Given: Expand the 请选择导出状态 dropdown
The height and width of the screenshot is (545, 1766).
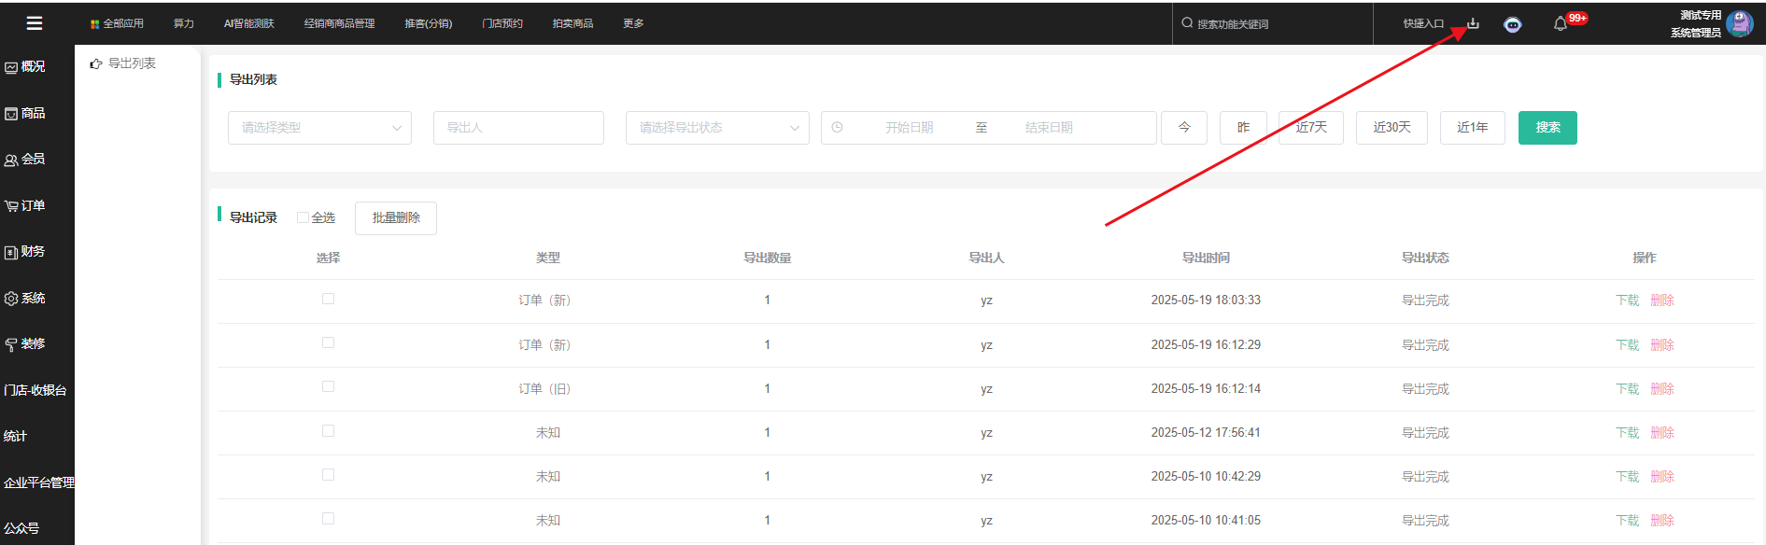Looking at the screenshot, I should pos(717,128).
